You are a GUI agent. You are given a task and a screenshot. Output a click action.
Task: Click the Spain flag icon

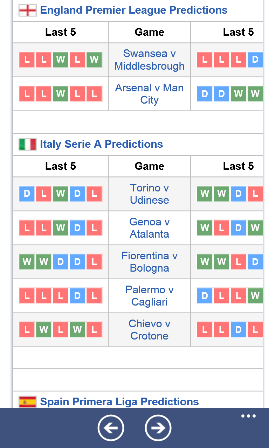click(28, 402)
